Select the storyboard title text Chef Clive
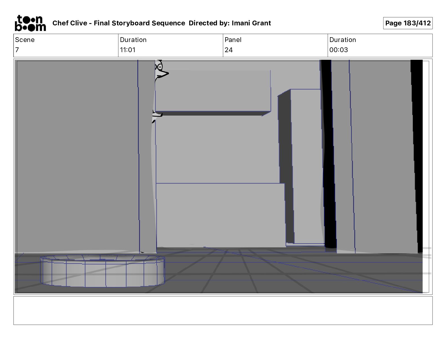 point(70,23)
